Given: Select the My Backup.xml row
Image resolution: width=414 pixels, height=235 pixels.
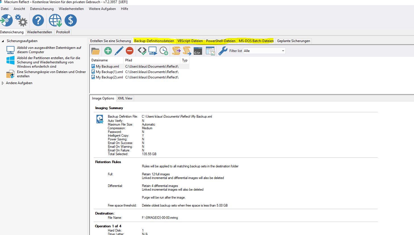Looking at the screenshot, I should pos(140,66).
